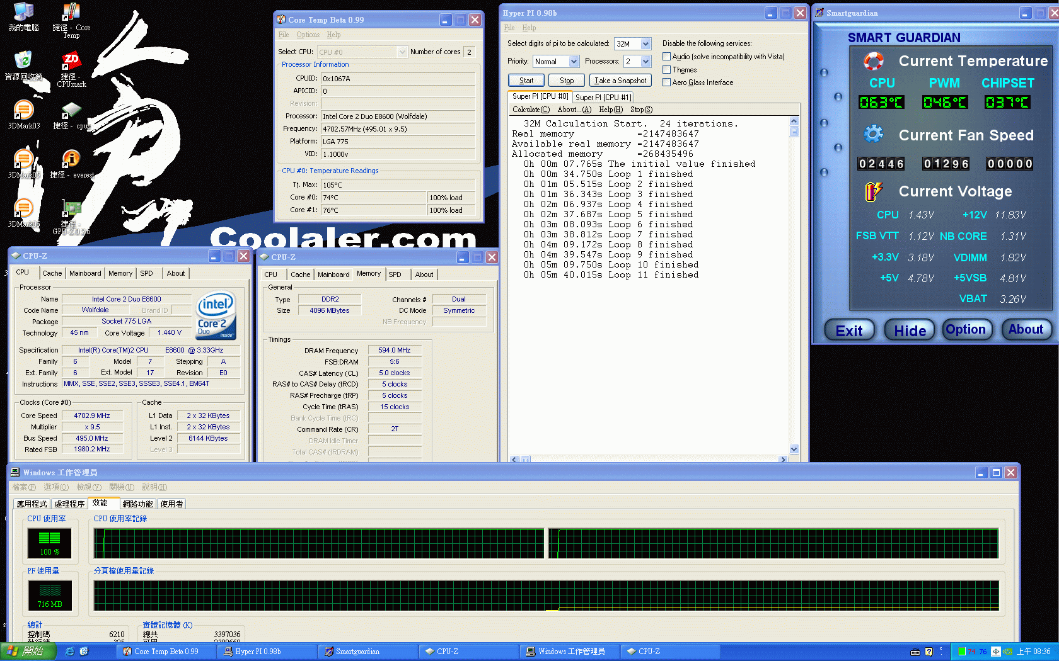The height and width of the screenshot is (661, 1059).
Task: Switch to Hyper PI taskbar button
Action: 267,652
